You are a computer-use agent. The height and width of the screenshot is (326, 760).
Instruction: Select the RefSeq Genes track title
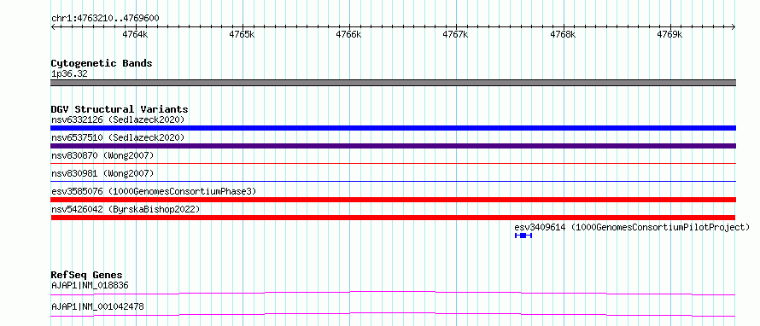(x=87, y=275)
